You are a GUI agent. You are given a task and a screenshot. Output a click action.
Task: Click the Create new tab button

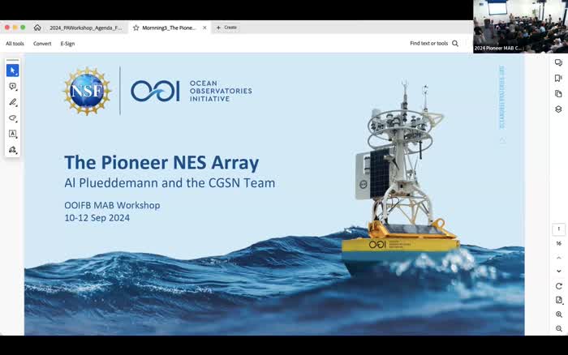click(x=226, y=28)
